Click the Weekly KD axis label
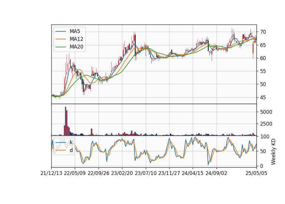The height and width of the screenshot is (204, 285). [x=273, y=152]
